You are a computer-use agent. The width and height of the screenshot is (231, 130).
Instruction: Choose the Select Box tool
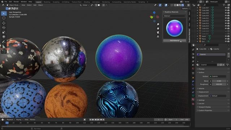pyautogui.click(x=4, y=13)
